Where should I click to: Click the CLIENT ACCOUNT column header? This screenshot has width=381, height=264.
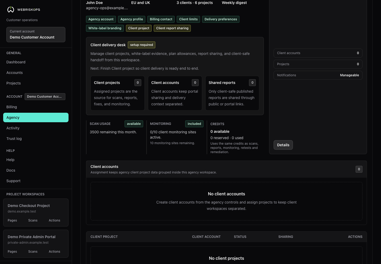(x=206, y=237)
